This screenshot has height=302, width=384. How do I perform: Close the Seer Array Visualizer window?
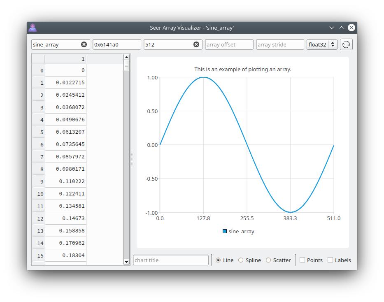[x=351, y=28]
